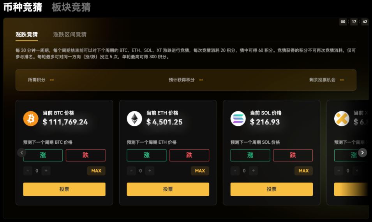This screenshot has height=222, width=372.
Task: Decrease ETH vote count with minus
Action: point(131,171)
